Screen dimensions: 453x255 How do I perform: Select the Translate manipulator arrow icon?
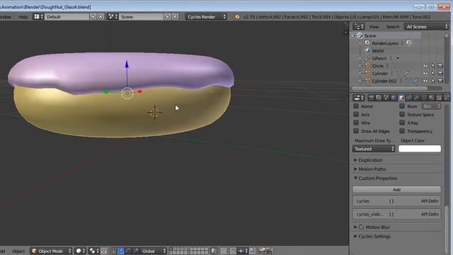click(120, 251)
